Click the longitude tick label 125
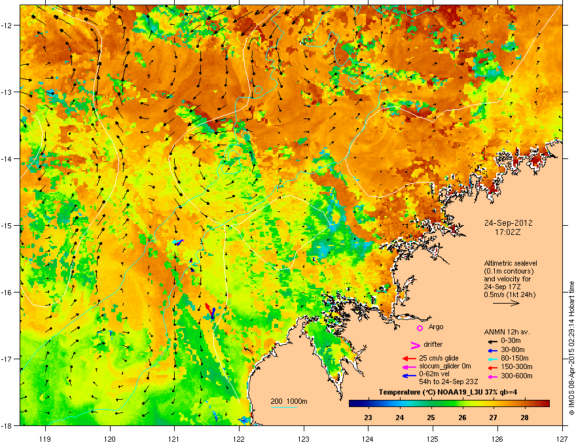 coord(433,438)
